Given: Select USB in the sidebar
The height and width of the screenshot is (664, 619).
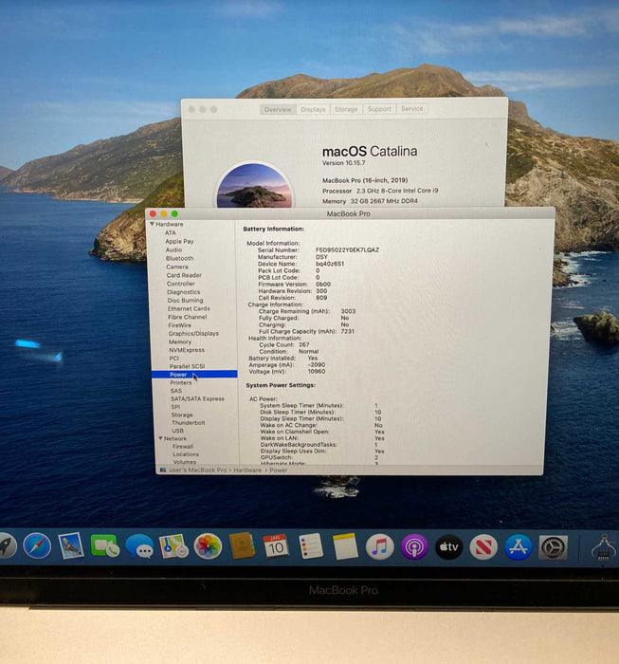Looking at the screenshot, I should 178,431.
